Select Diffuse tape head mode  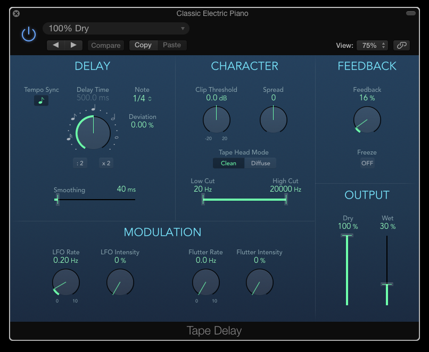coord(261,163)
